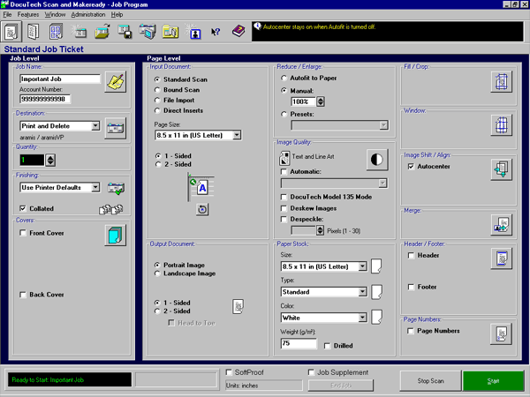Screen dimensions: 530x397
Task: Expand the Finishing dropdown list
Action: [95, 187]
